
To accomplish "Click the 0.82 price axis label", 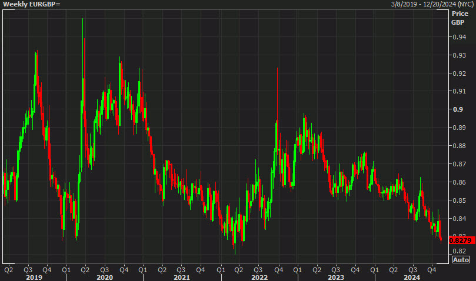I will point(460,251).
